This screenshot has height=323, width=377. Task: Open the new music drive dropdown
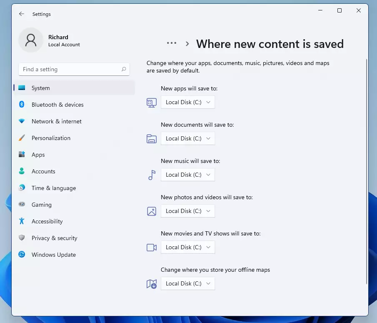click(x=188, y=175)
